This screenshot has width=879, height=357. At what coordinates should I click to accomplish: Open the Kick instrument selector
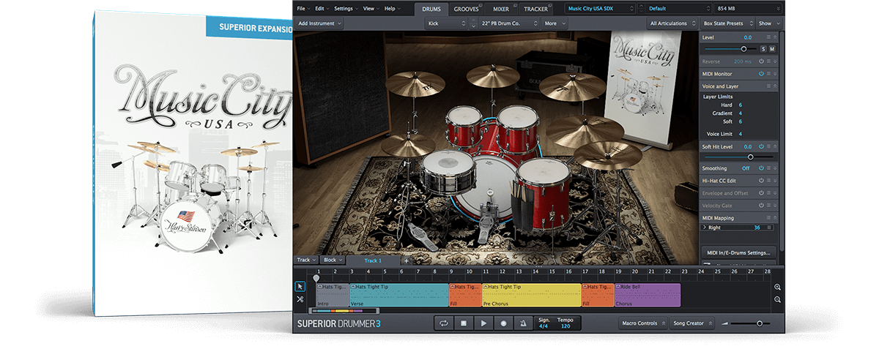click(x=445, y=23)
